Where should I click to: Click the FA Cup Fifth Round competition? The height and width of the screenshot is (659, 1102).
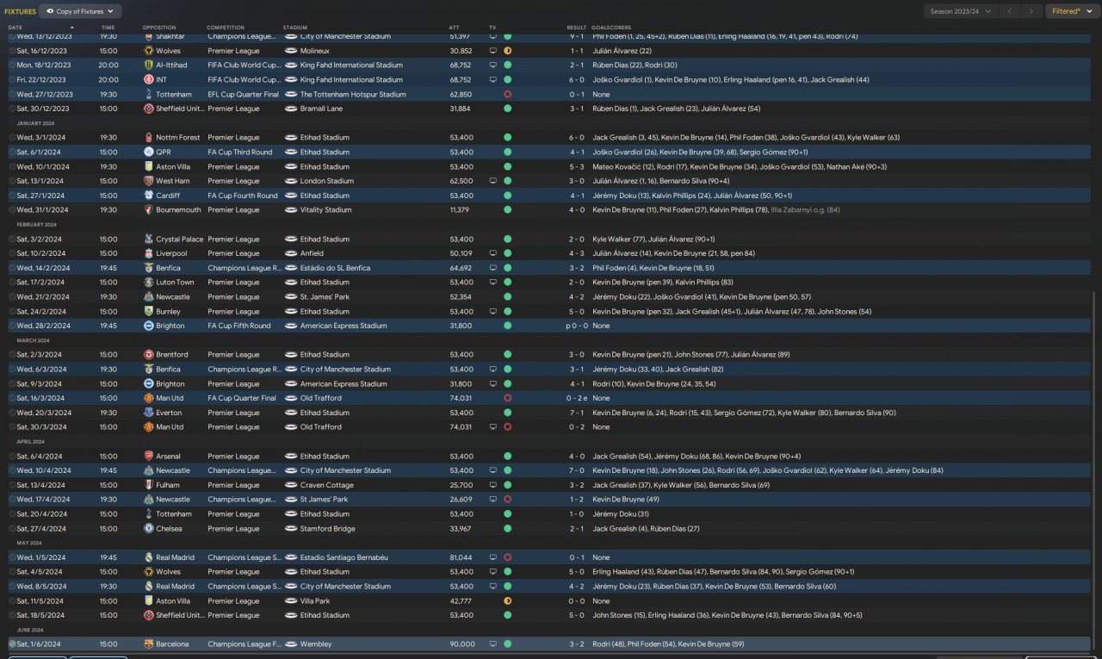coord(239,326)
